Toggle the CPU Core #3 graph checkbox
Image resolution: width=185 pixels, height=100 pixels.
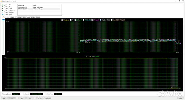(x=92, y=20)
